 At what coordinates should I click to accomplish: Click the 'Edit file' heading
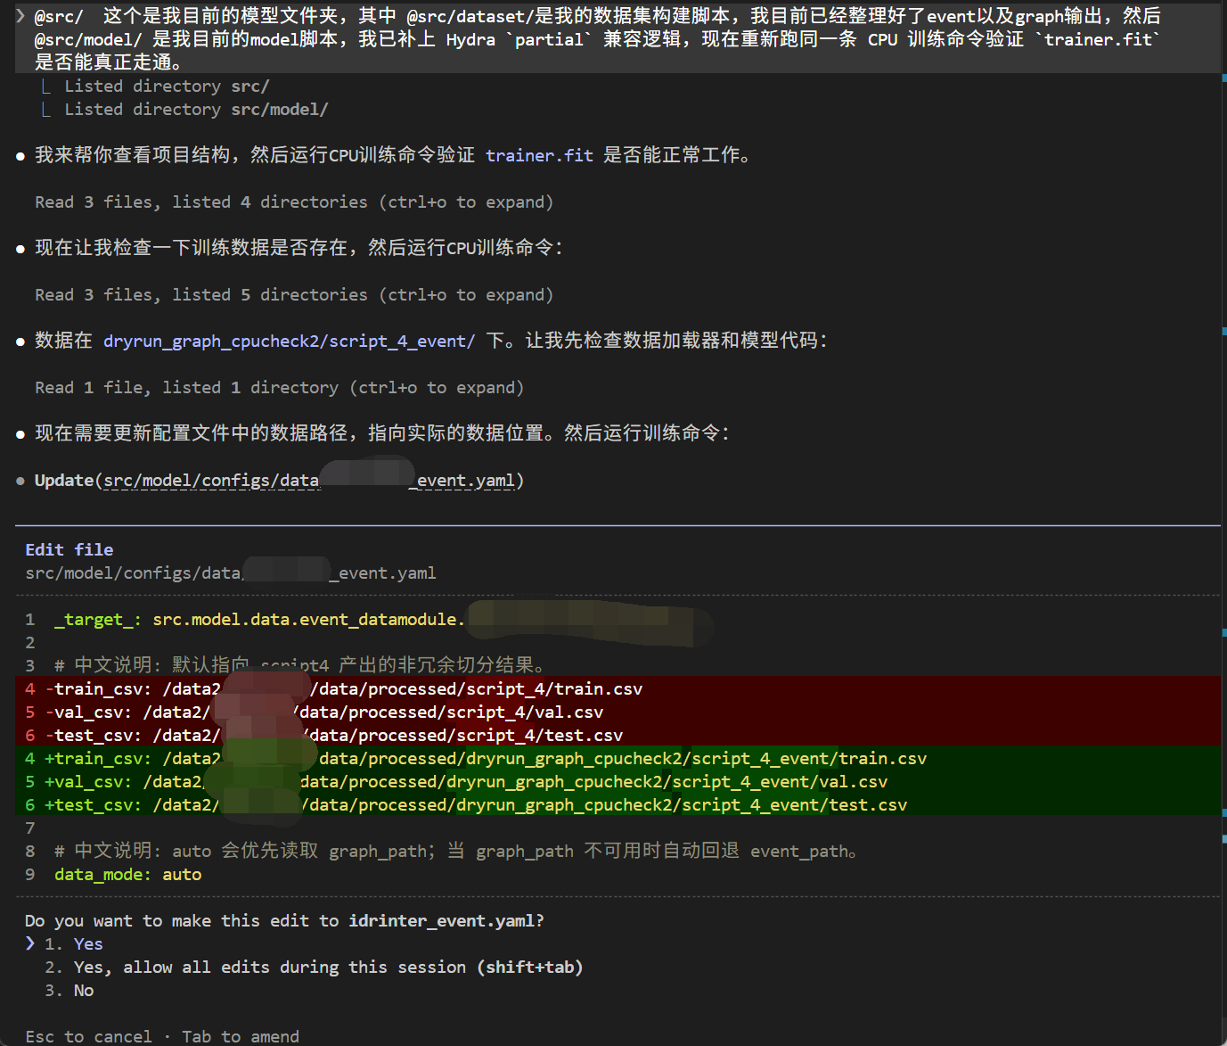point(70,549)
